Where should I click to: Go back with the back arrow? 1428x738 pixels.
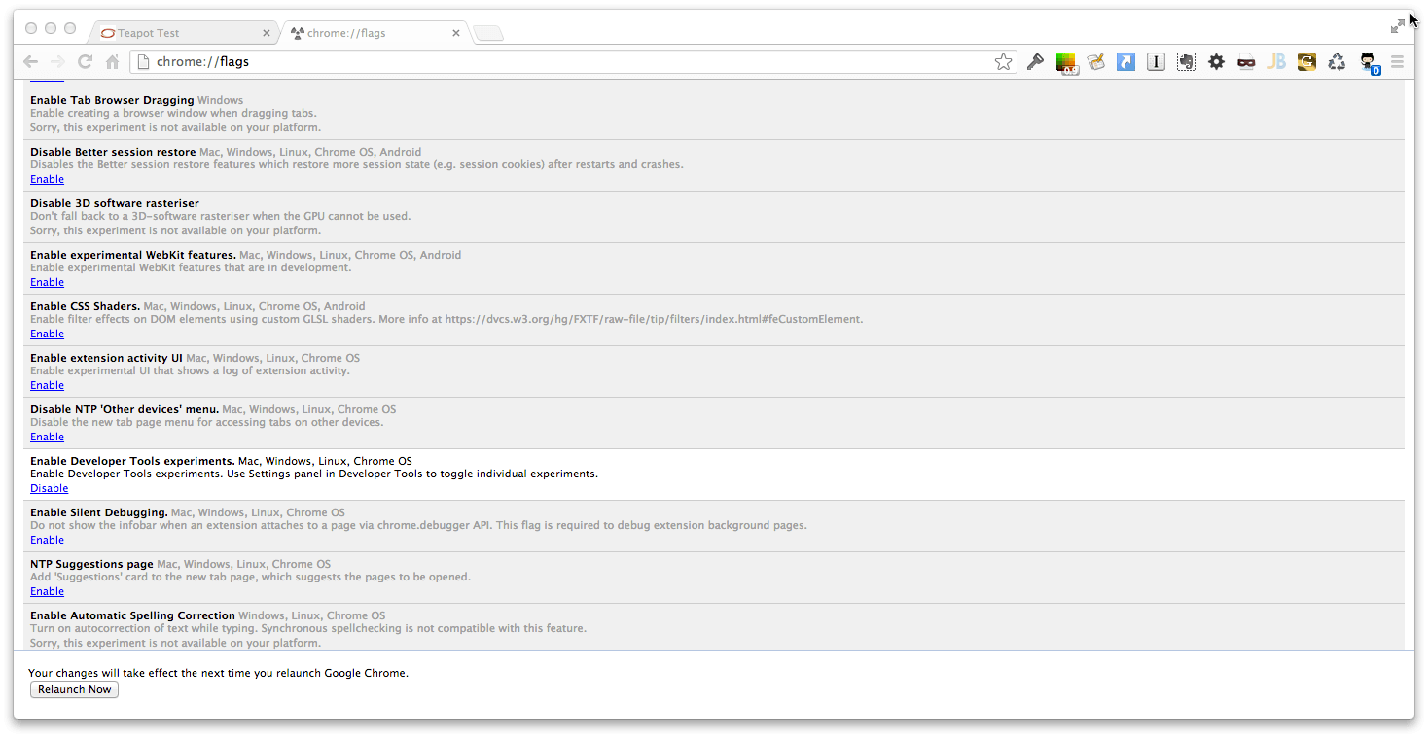coord(31,61)
